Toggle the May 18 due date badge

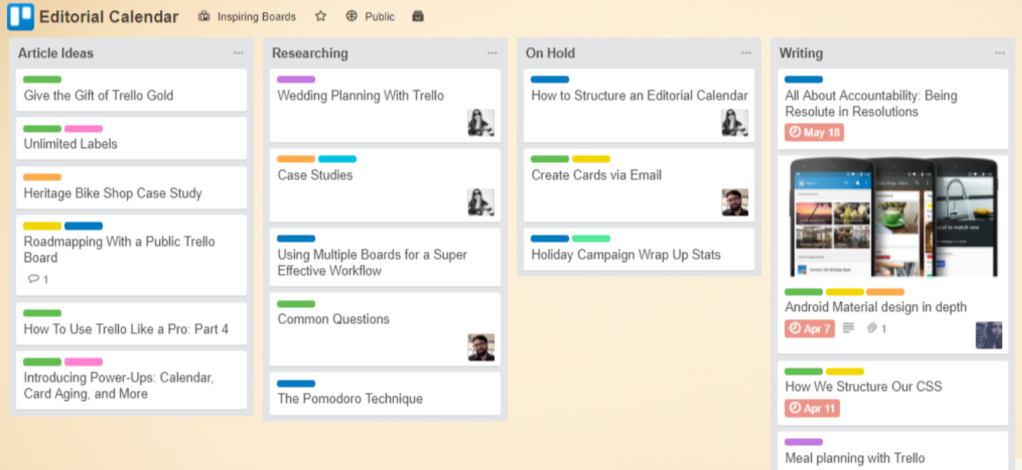pyautogui.click(x=814, y=132)
